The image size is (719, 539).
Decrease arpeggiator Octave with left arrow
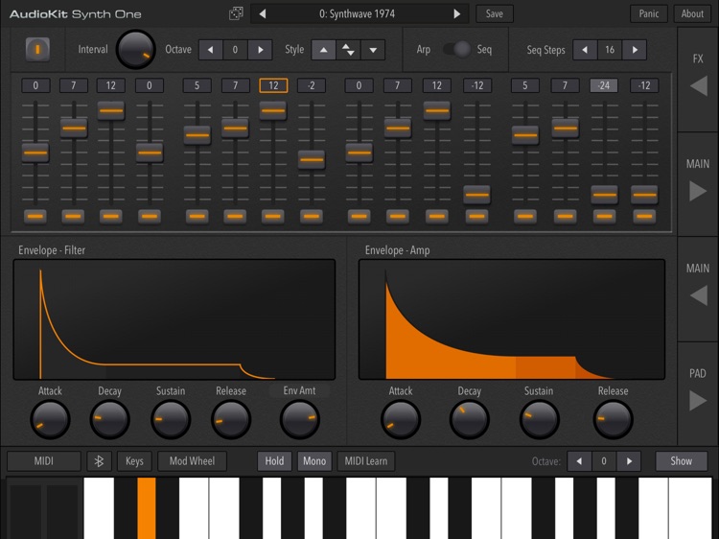pyautogui.click(x=211, y=50)
